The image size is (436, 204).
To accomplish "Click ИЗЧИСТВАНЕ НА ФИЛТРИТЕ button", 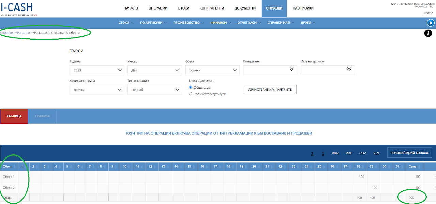I will coord(270,90).
